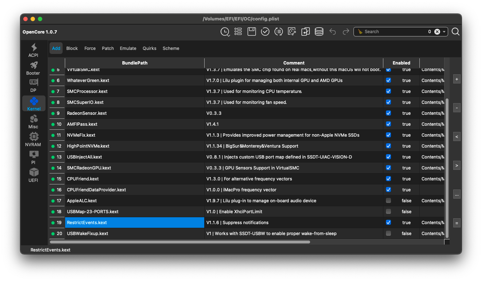Viewport: 482px width, 281px height.
Task: Open the ACPI section in sidebar
Action: [33, 50]
